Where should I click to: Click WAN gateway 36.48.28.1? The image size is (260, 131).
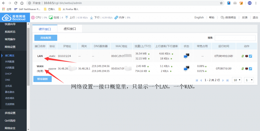tap(84, 68)
